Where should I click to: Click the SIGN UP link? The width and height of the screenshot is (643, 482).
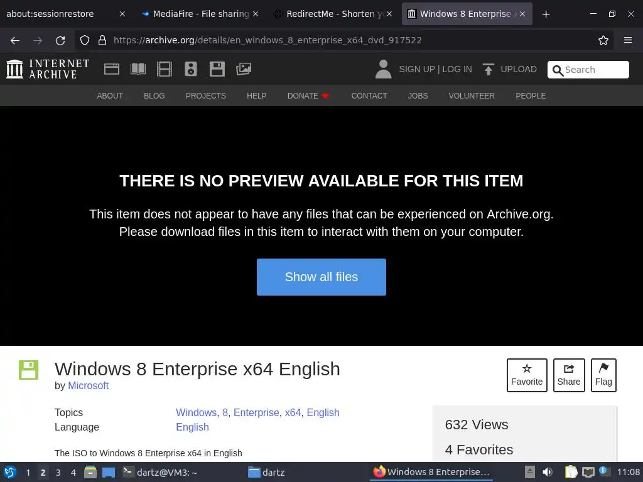tap(417, 69)
